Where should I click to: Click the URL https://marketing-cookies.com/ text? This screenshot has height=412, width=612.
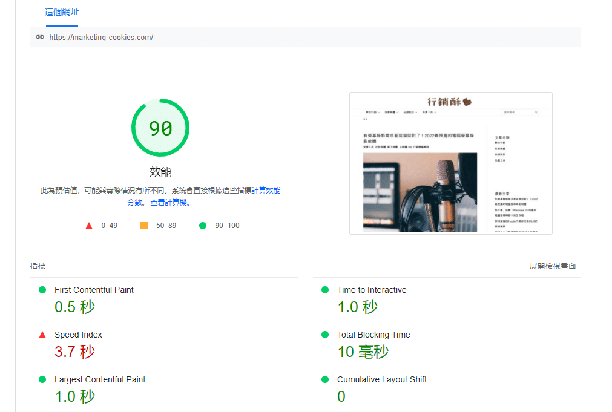[101, 38]
